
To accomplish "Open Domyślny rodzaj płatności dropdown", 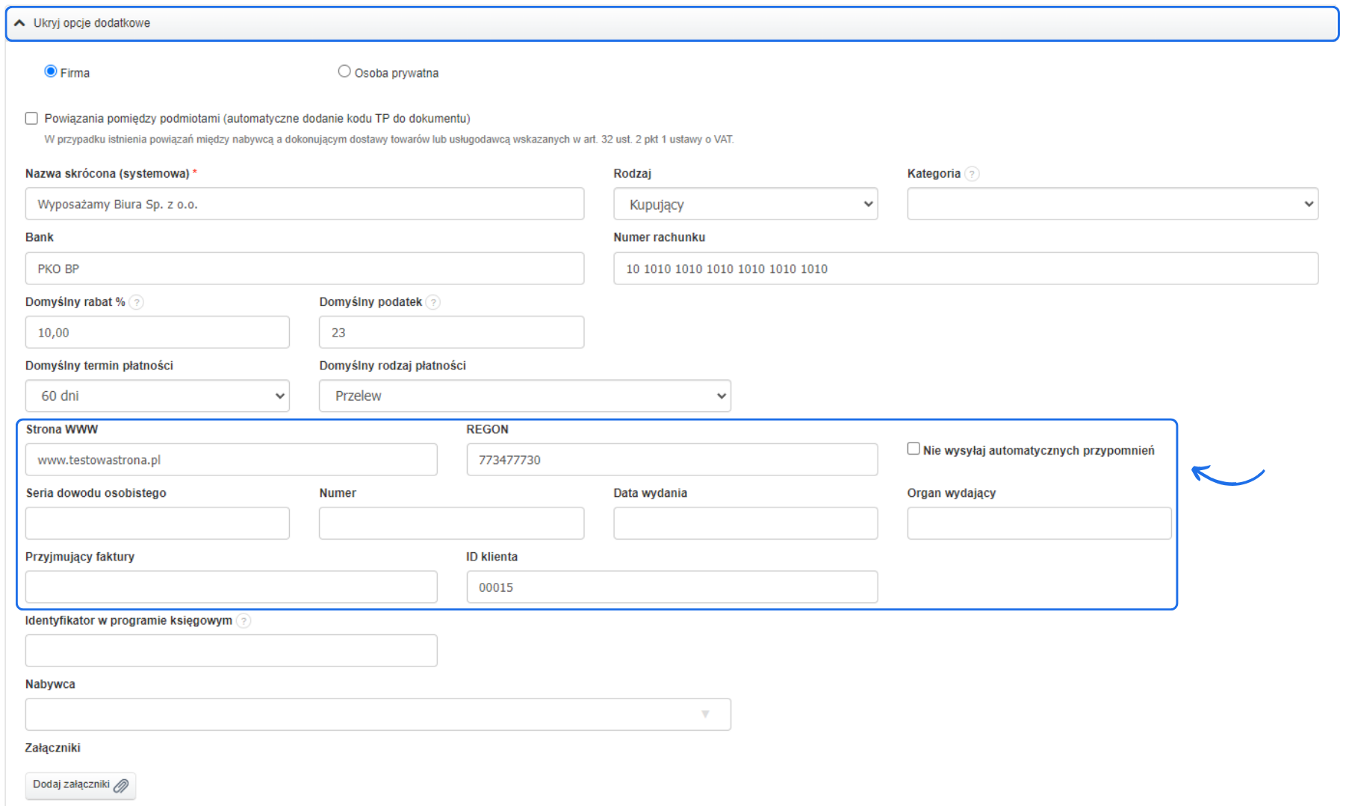I will pos(524,396).
